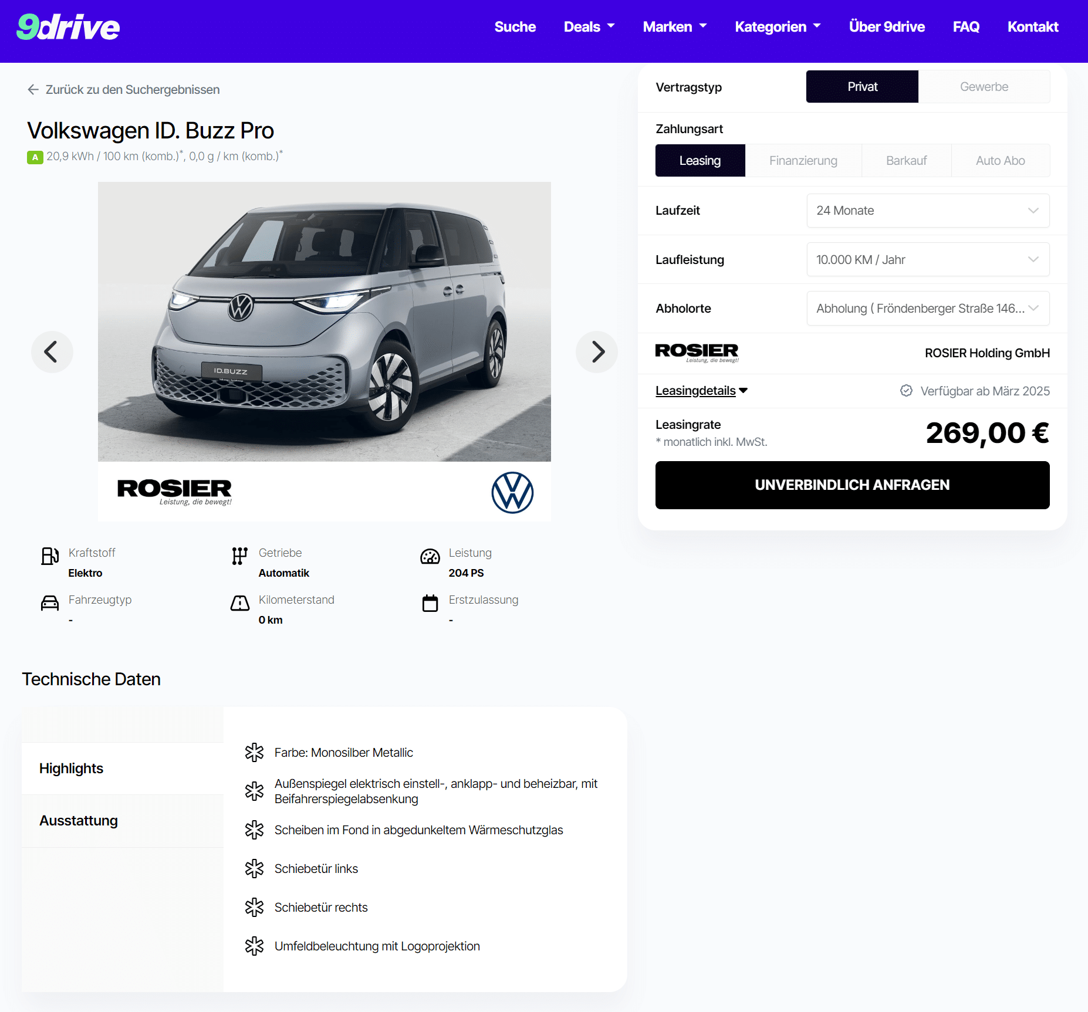Click the Kraftstoff fuel pump icon
Image resolution: width=1088 pixels, height=1012 pixels.
[50, 556]
